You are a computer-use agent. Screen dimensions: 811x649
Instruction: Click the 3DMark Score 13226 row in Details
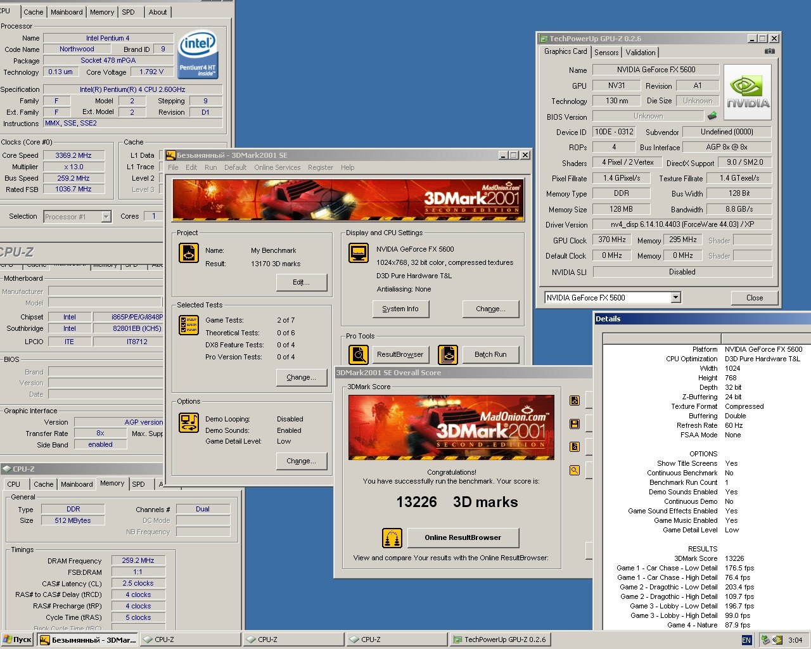(706, 558)
